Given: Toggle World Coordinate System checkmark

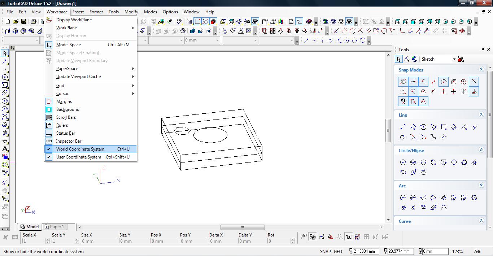Looking at the screenshot, I should tap(80, 149).
